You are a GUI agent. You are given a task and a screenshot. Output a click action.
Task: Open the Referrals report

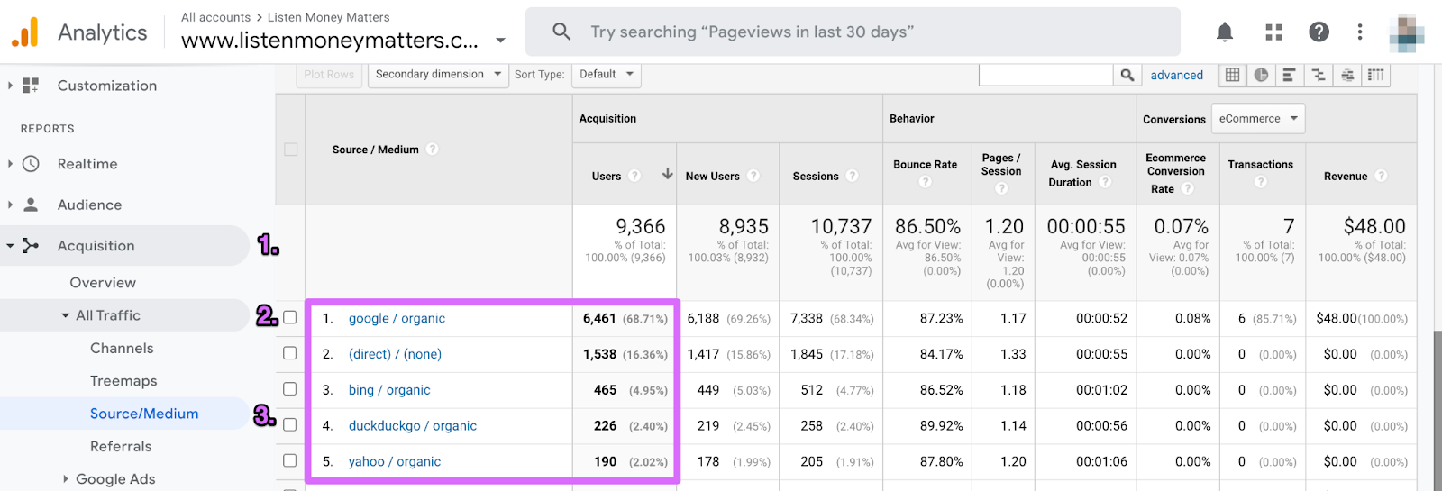click(x=121, y=447)
